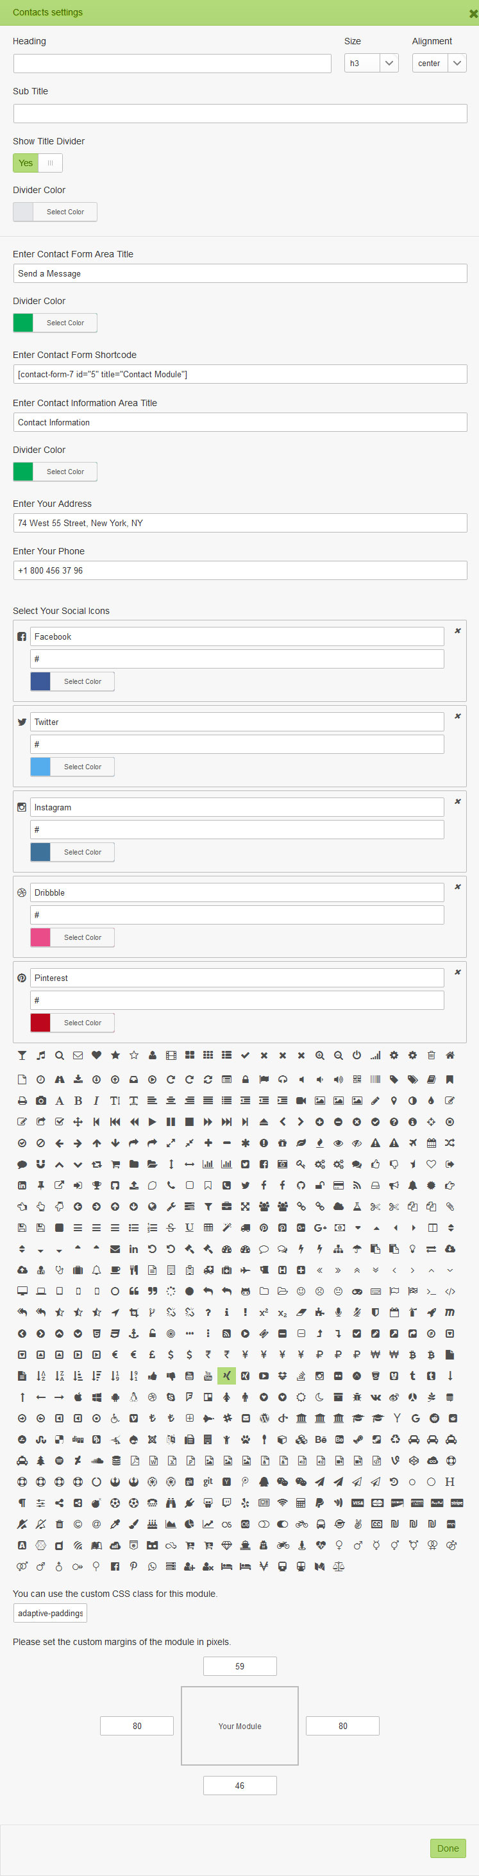Select the anchor icon
The height and width of the screenshot is (1876, 479).
click(133, 1333)
